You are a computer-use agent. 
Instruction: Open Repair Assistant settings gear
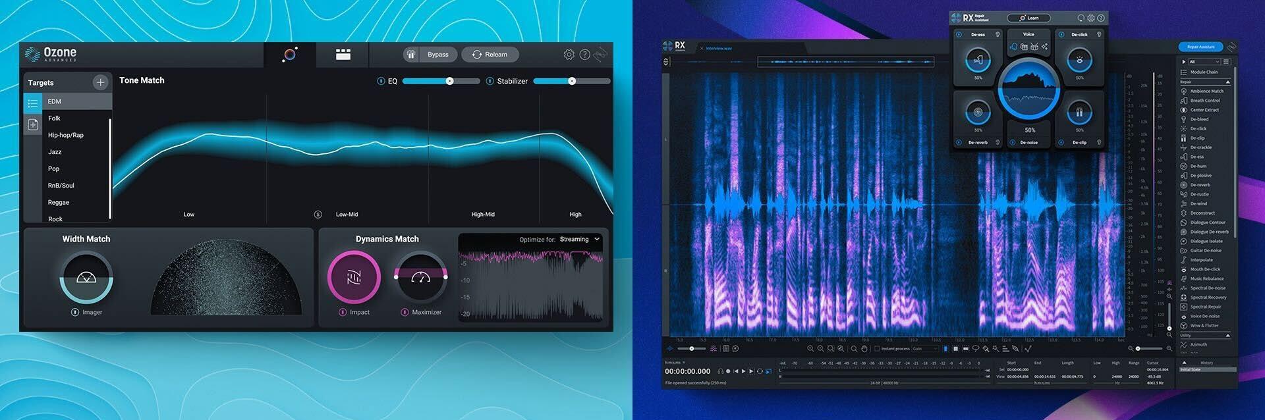1090,18
